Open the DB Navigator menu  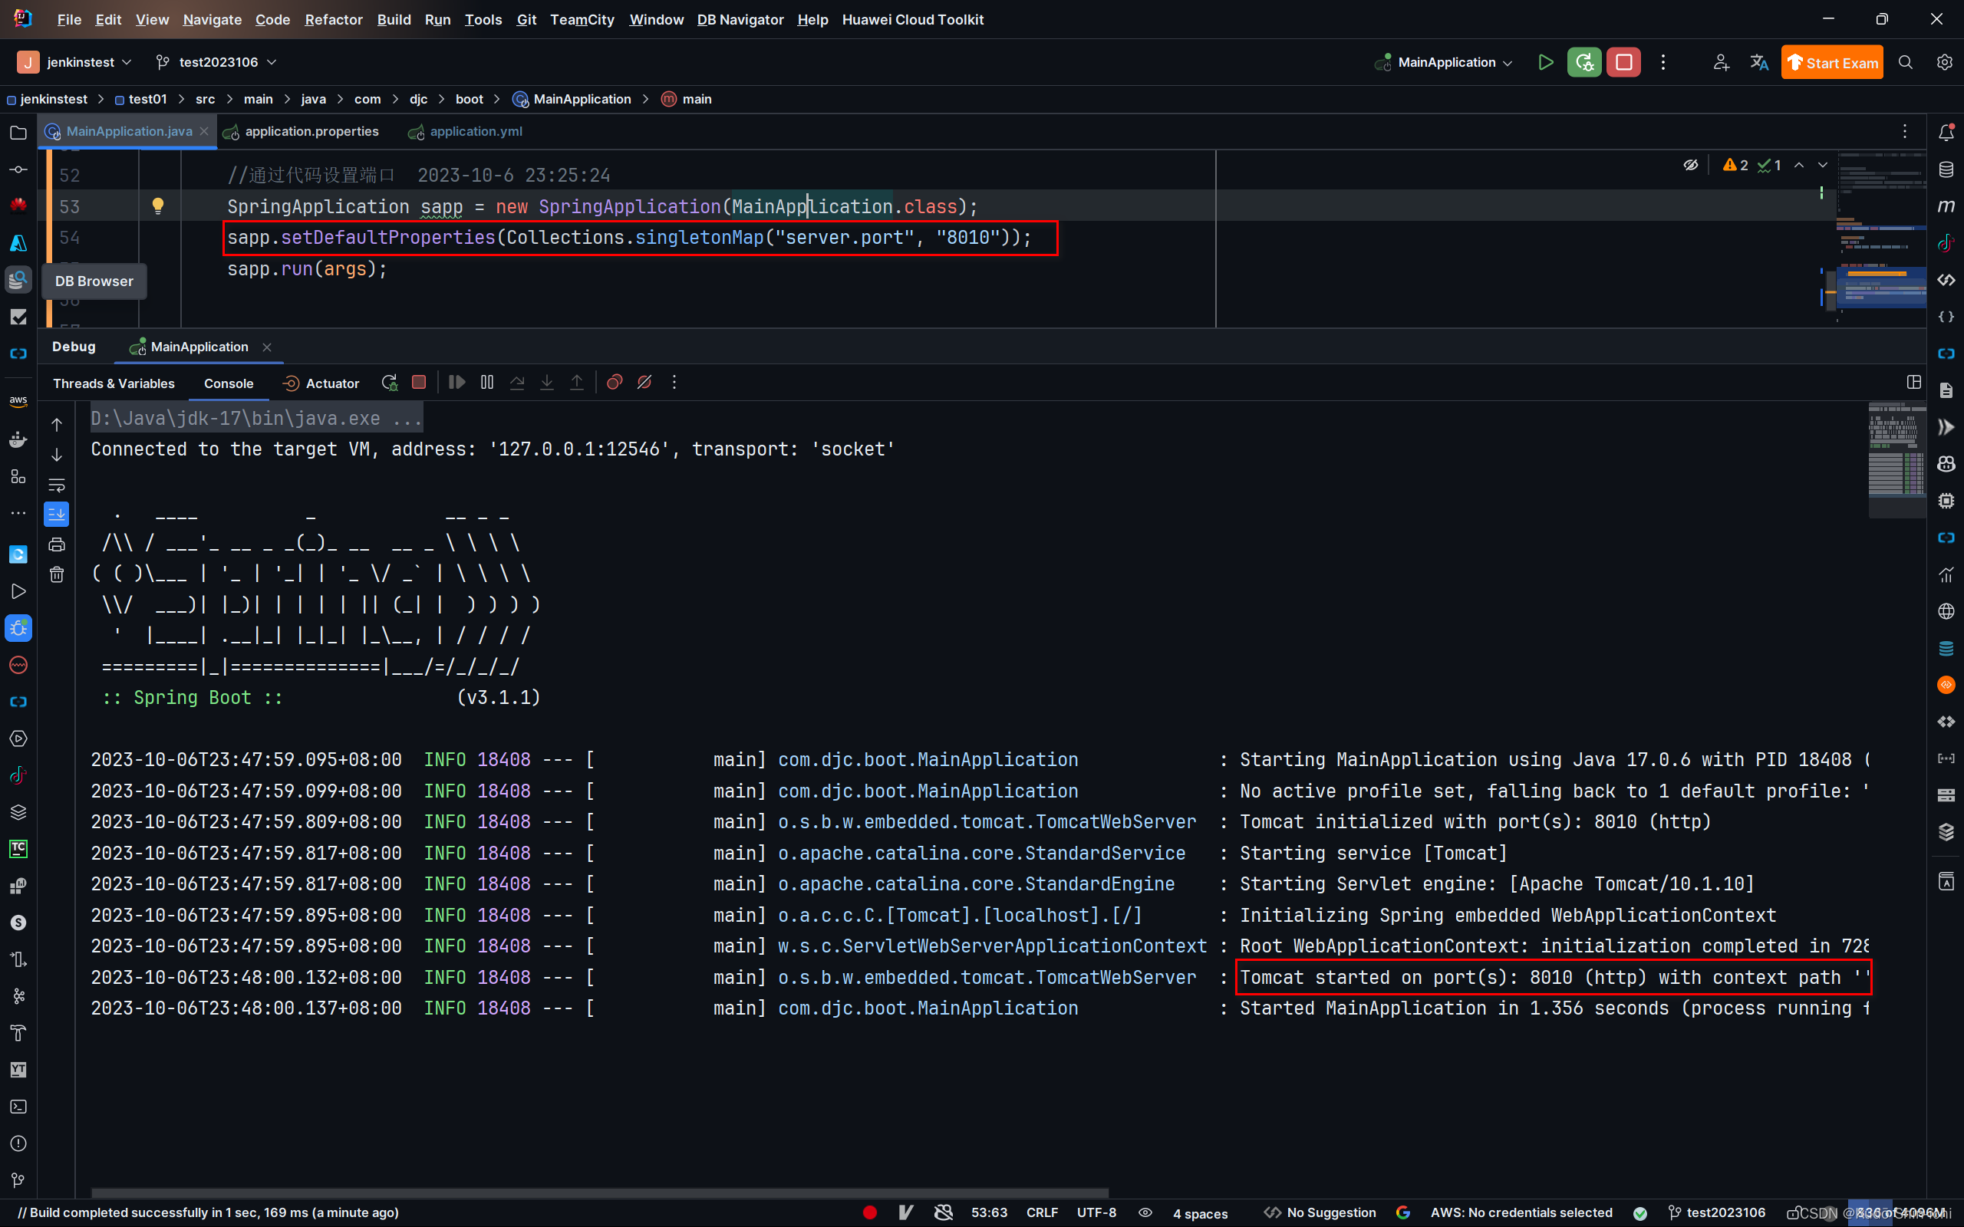coord(740,19)
